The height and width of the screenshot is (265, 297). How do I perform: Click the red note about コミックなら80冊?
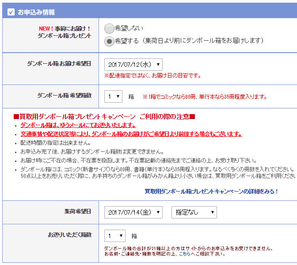click(204, 96)
